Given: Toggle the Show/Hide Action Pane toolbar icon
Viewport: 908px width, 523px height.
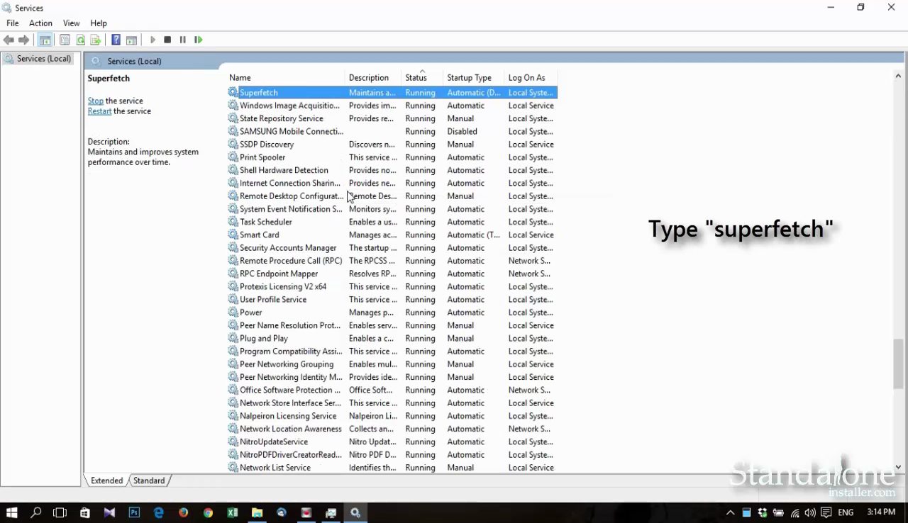Looking at the screenshot, I should pyautogui.click(x=131, y=40).
